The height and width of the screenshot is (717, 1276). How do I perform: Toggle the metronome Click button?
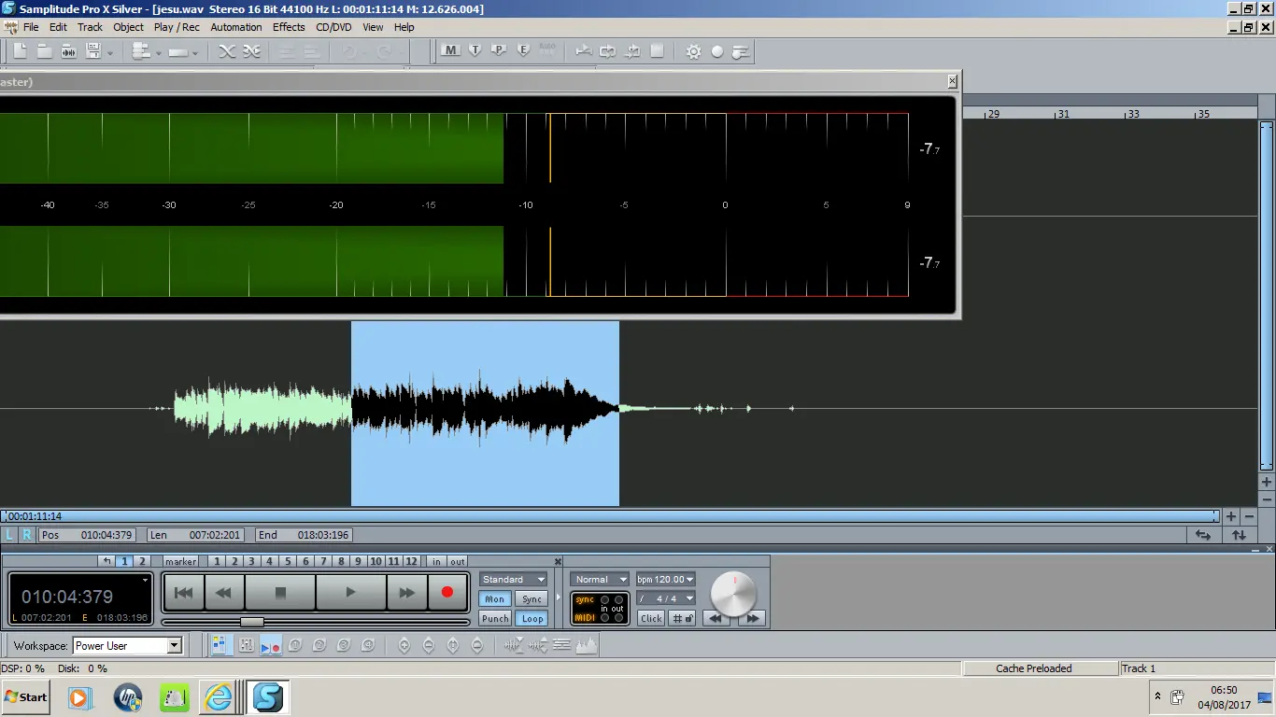pyautogui.click(x=651, y=618)
